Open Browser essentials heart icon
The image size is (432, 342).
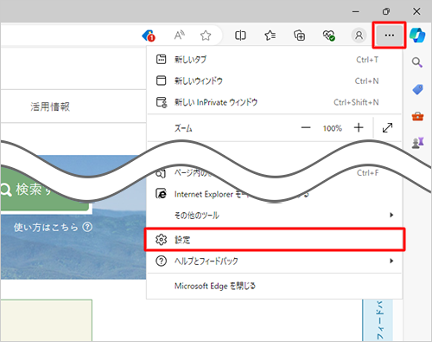pyautogui.click(x=328, y=35)
